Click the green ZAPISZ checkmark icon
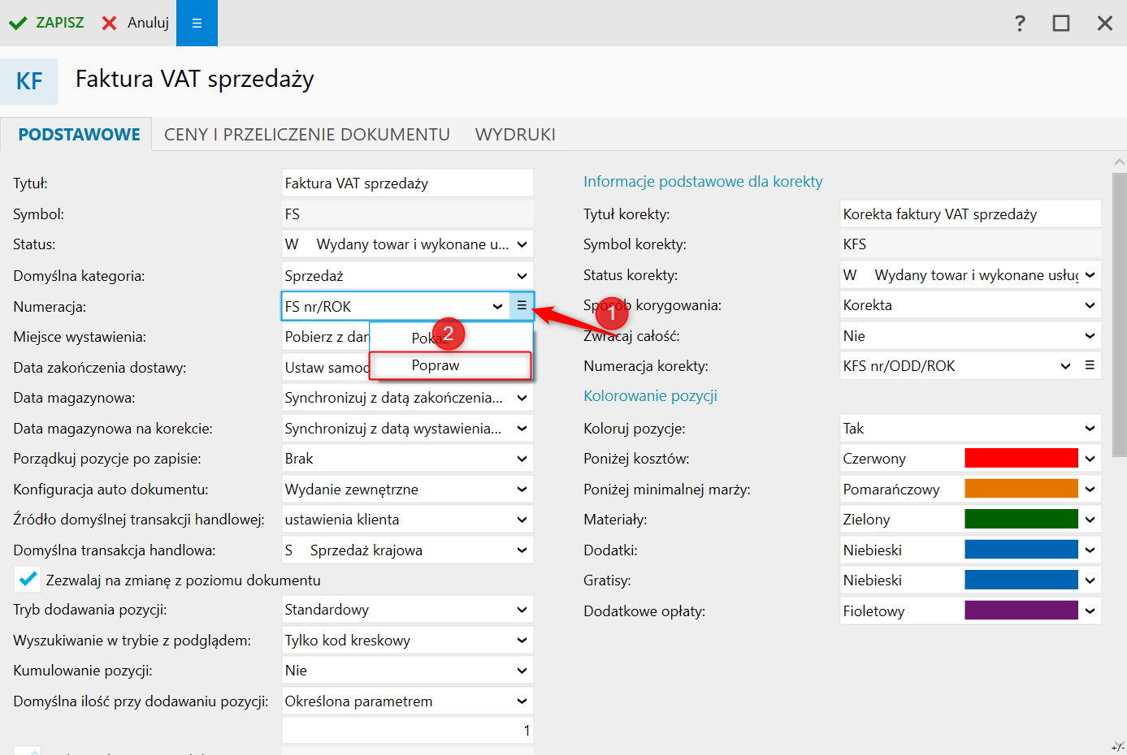 [x=18, y=23]
